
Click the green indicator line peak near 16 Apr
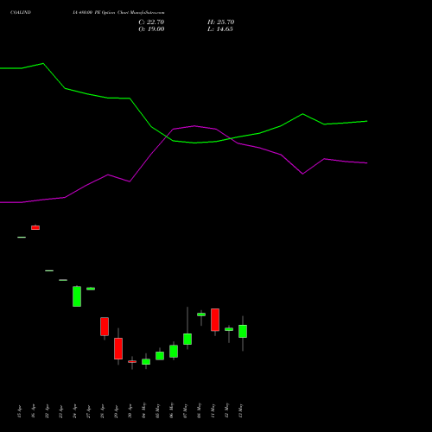43,63
